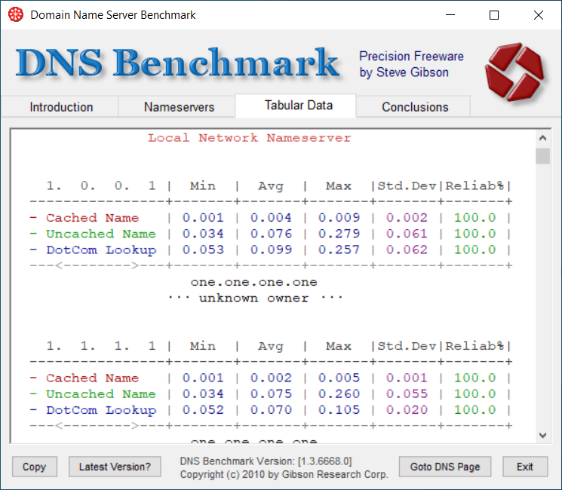Viewport: 562px width, 490px height.
Task: Click the 0.075 average value
Action: [x=271, y=394]
